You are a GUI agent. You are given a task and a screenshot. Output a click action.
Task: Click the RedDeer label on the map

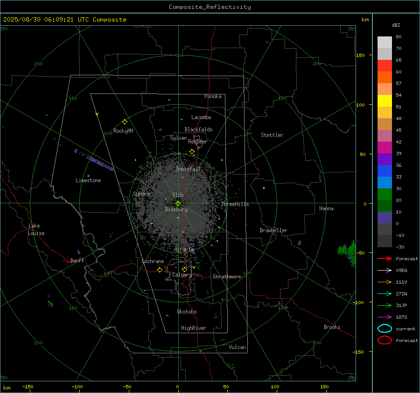pos(198,142)
